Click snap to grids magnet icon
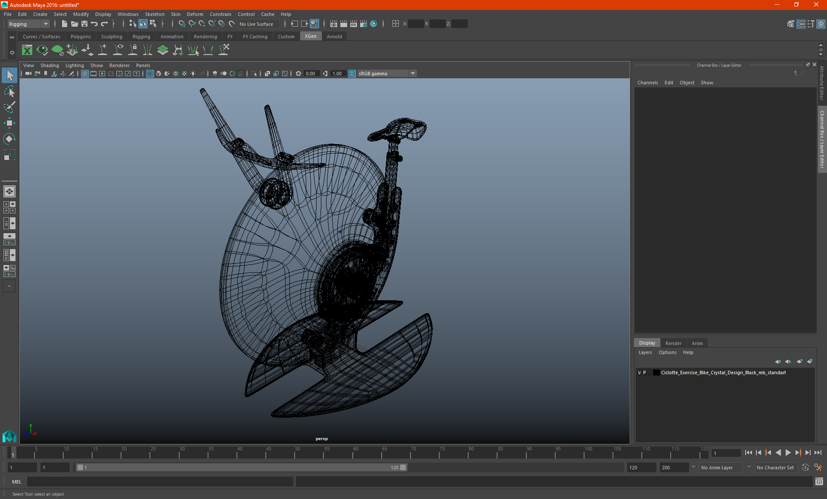The height and width of the screenshot is (499, 827). [x=182, y=24]
